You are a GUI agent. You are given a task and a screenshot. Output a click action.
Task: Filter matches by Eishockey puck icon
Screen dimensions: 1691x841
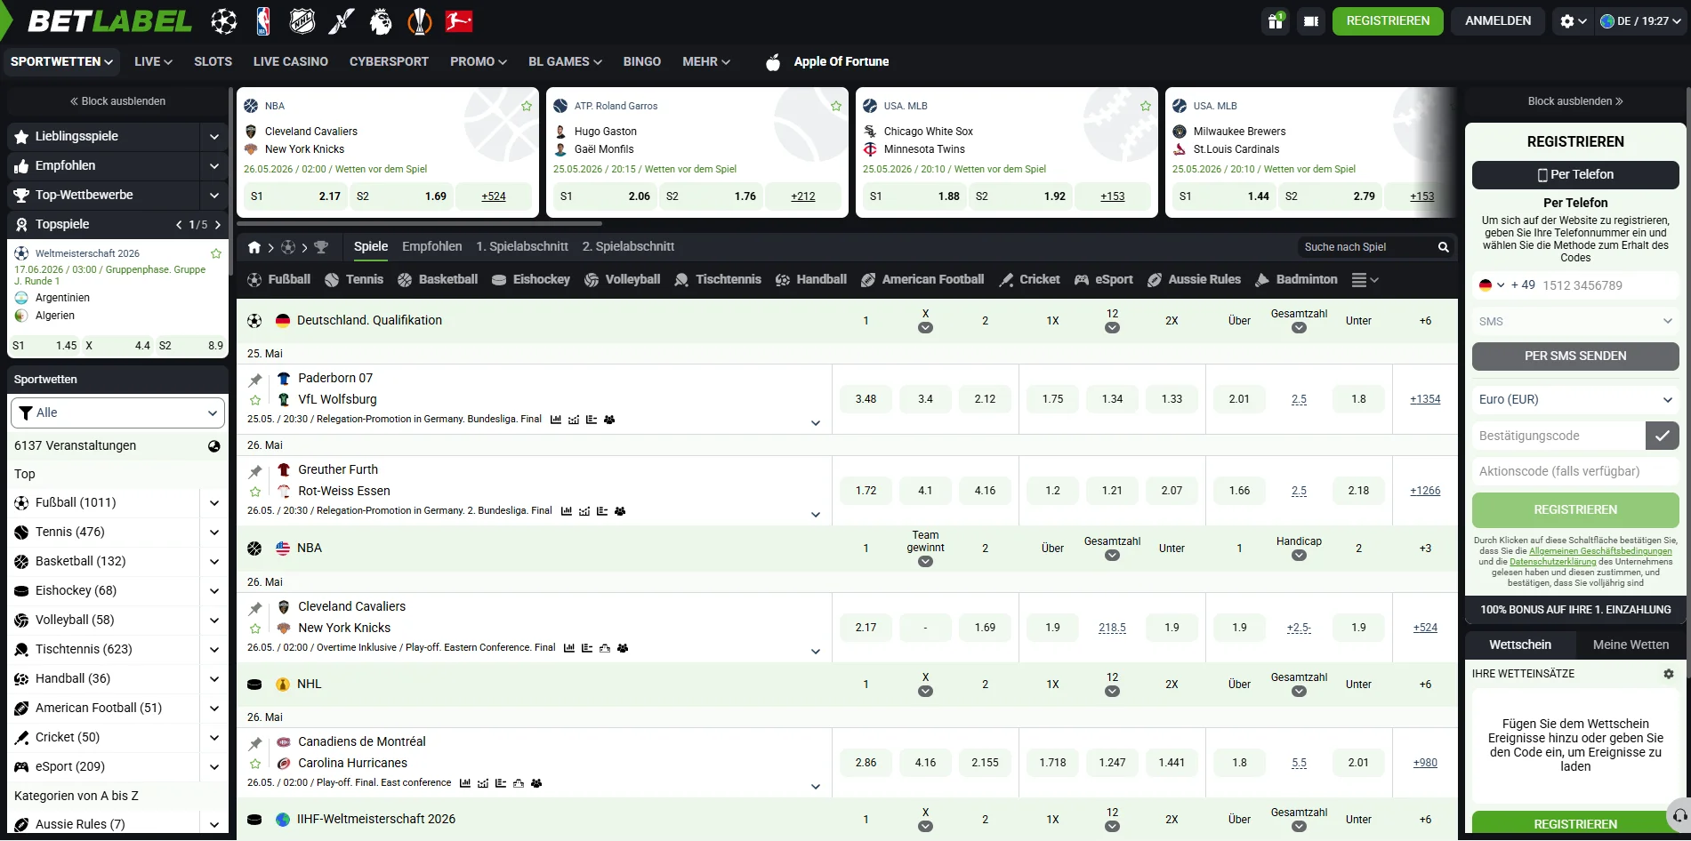(499, 280)
